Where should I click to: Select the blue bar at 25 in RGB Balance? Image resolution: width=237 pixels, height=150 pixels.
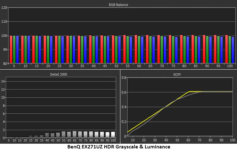[63, 49]
